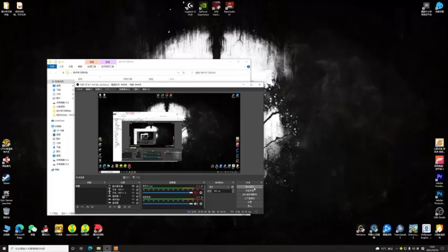
Task: Toggle lock of bottom source row
Action: pos(137,203)
